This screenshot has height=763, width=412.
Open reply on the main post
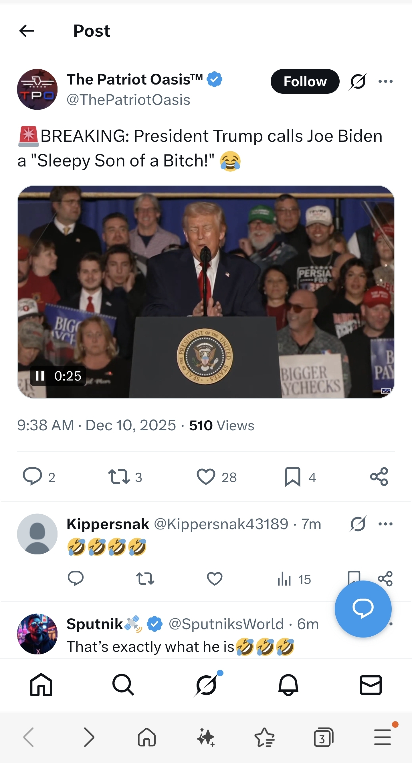pyautogui.click(x=33, y=476)
